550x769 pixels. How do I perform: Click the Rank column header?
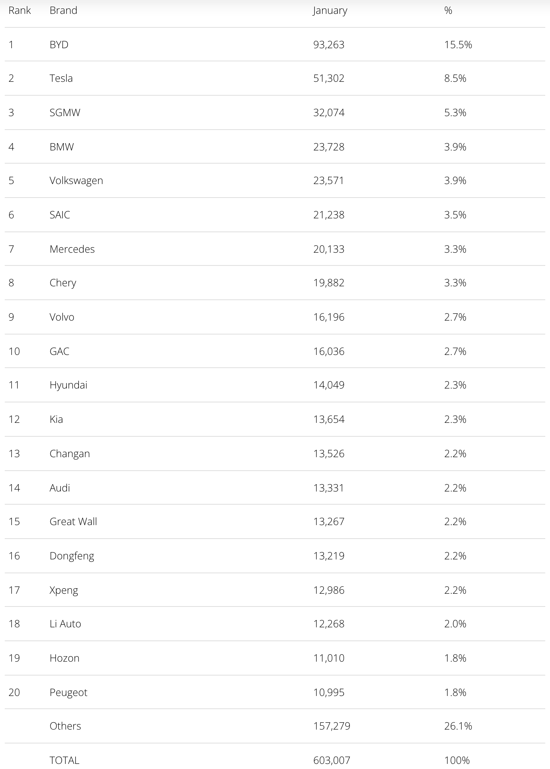[x=20, y=11]
